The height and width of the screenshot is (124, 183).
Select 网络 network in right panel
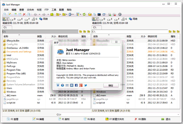[133, 19]
